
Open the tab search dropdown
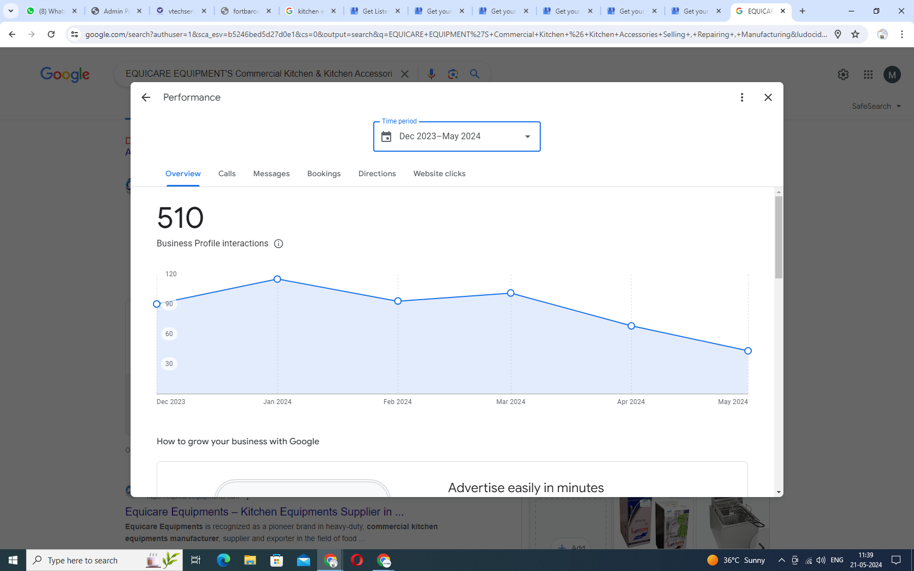[11, 11]
